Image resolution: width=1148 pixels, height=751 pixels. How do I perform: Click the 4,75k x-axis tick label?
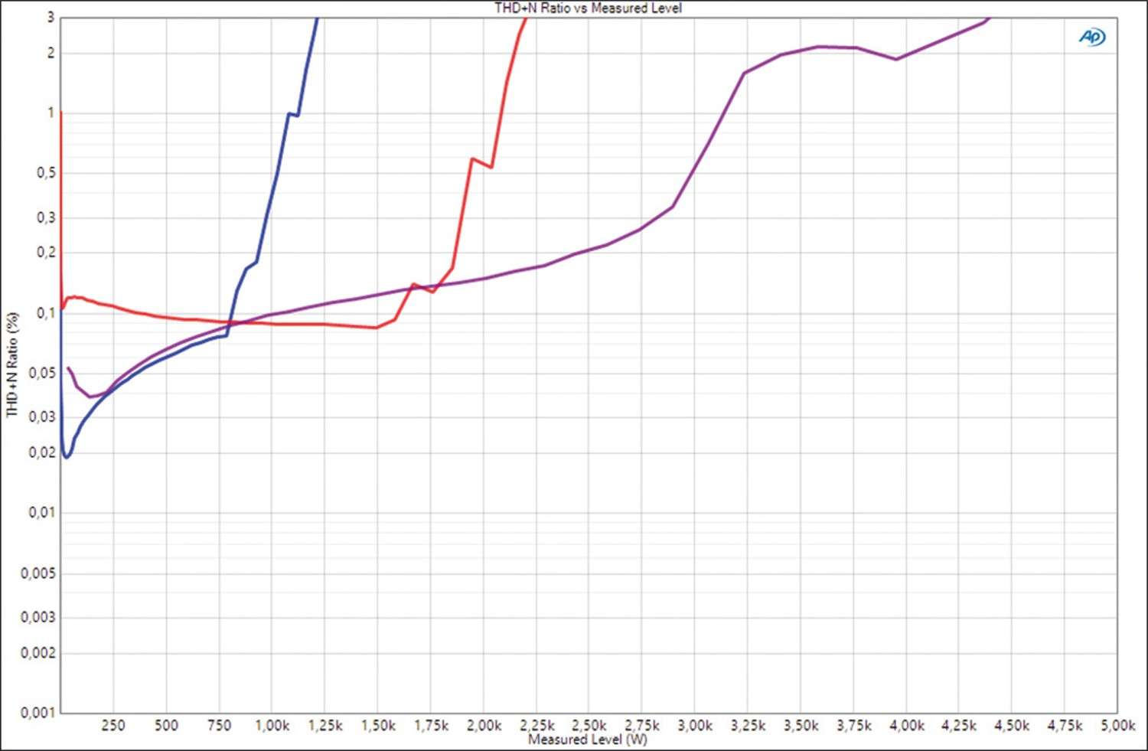click(x=1065, y=725)
